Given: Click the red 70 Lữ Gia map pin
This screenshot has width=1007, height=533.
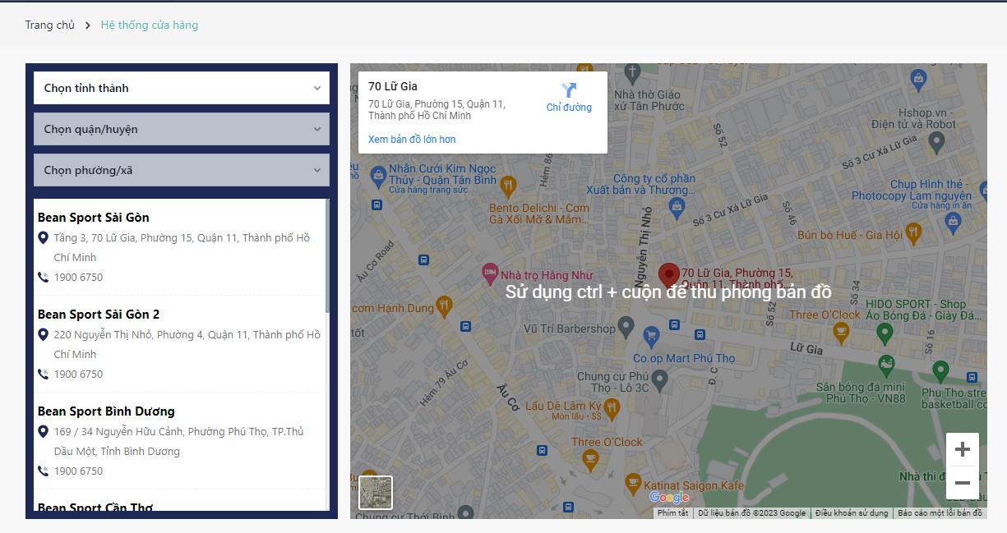Looking at the screenshot, I should [x=669, y=275].
